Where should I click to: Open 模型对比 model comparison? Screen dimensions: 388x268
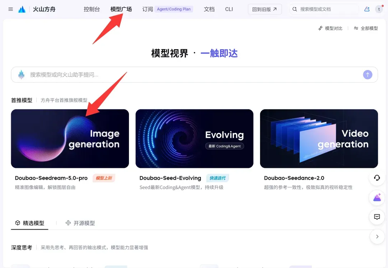[330, 28]
